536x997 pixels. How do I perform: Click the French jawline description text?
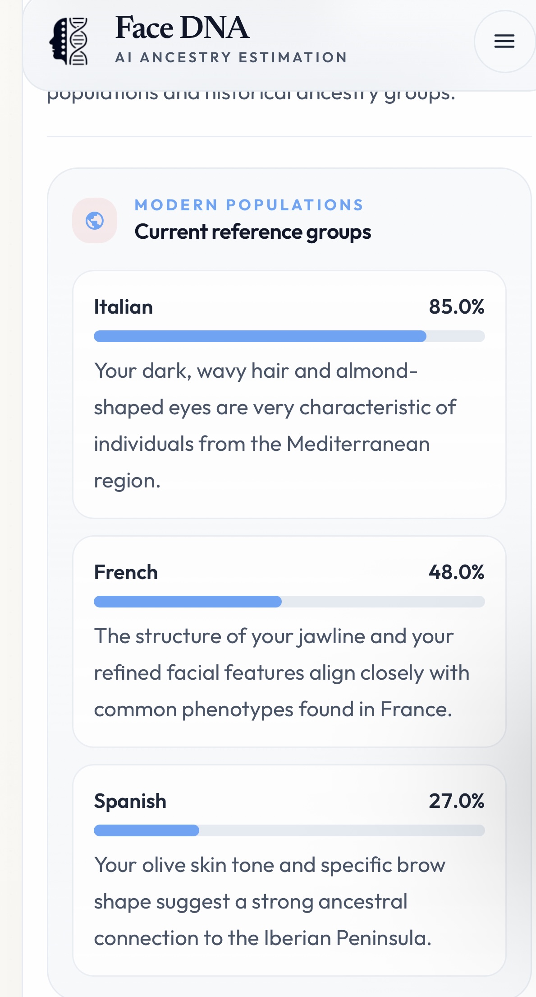pyautogui.click(x=281, y=673)
